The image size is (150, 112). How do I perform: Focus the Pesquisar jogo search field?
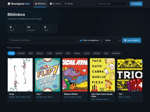point(111,4)
